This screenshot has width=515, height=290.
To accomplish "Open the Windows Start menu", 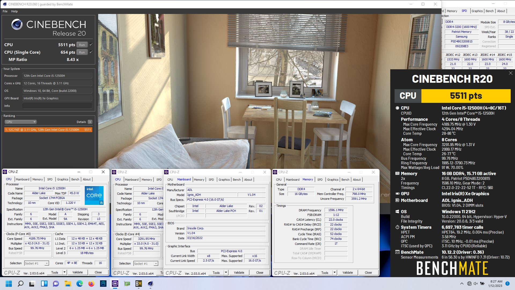I will (9, 284).
